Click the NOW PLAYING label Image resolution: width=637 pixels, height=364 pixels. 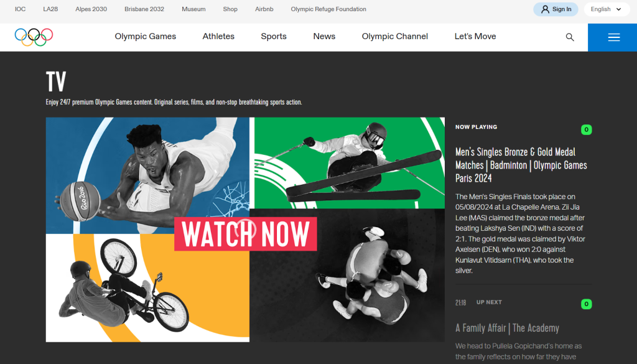[476, 127]
